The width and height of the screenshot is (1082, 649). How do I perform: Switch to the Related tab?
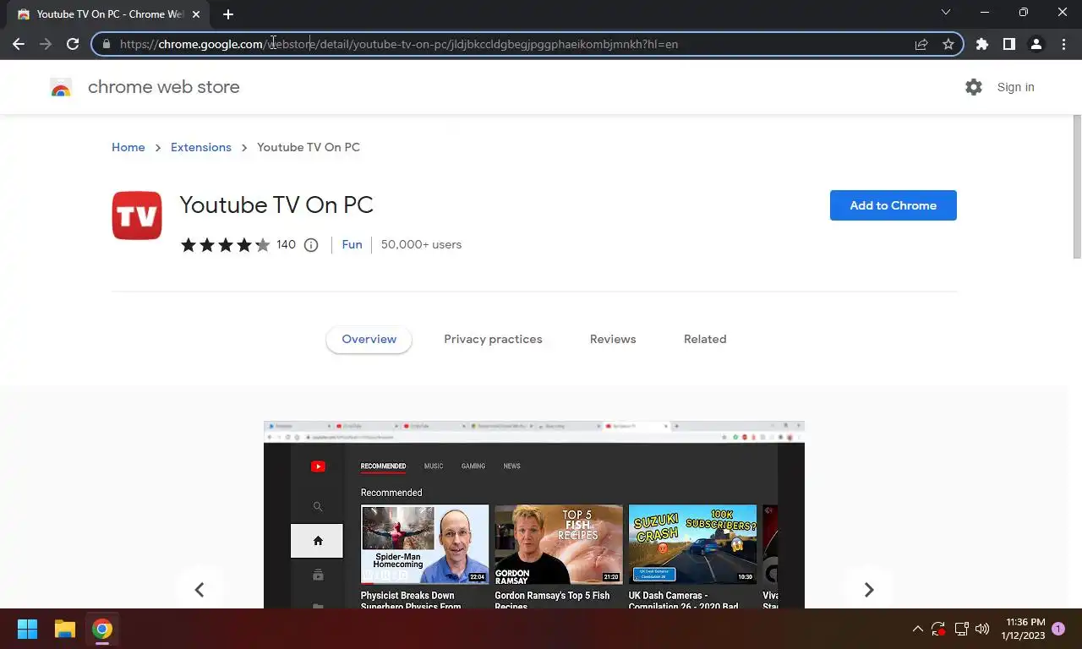pyautogui.click(x=705, y=339)
